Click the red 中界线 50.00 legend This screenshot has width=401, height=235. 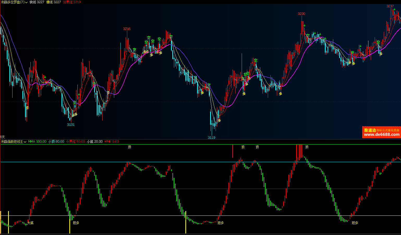click(x=75, y=142)
